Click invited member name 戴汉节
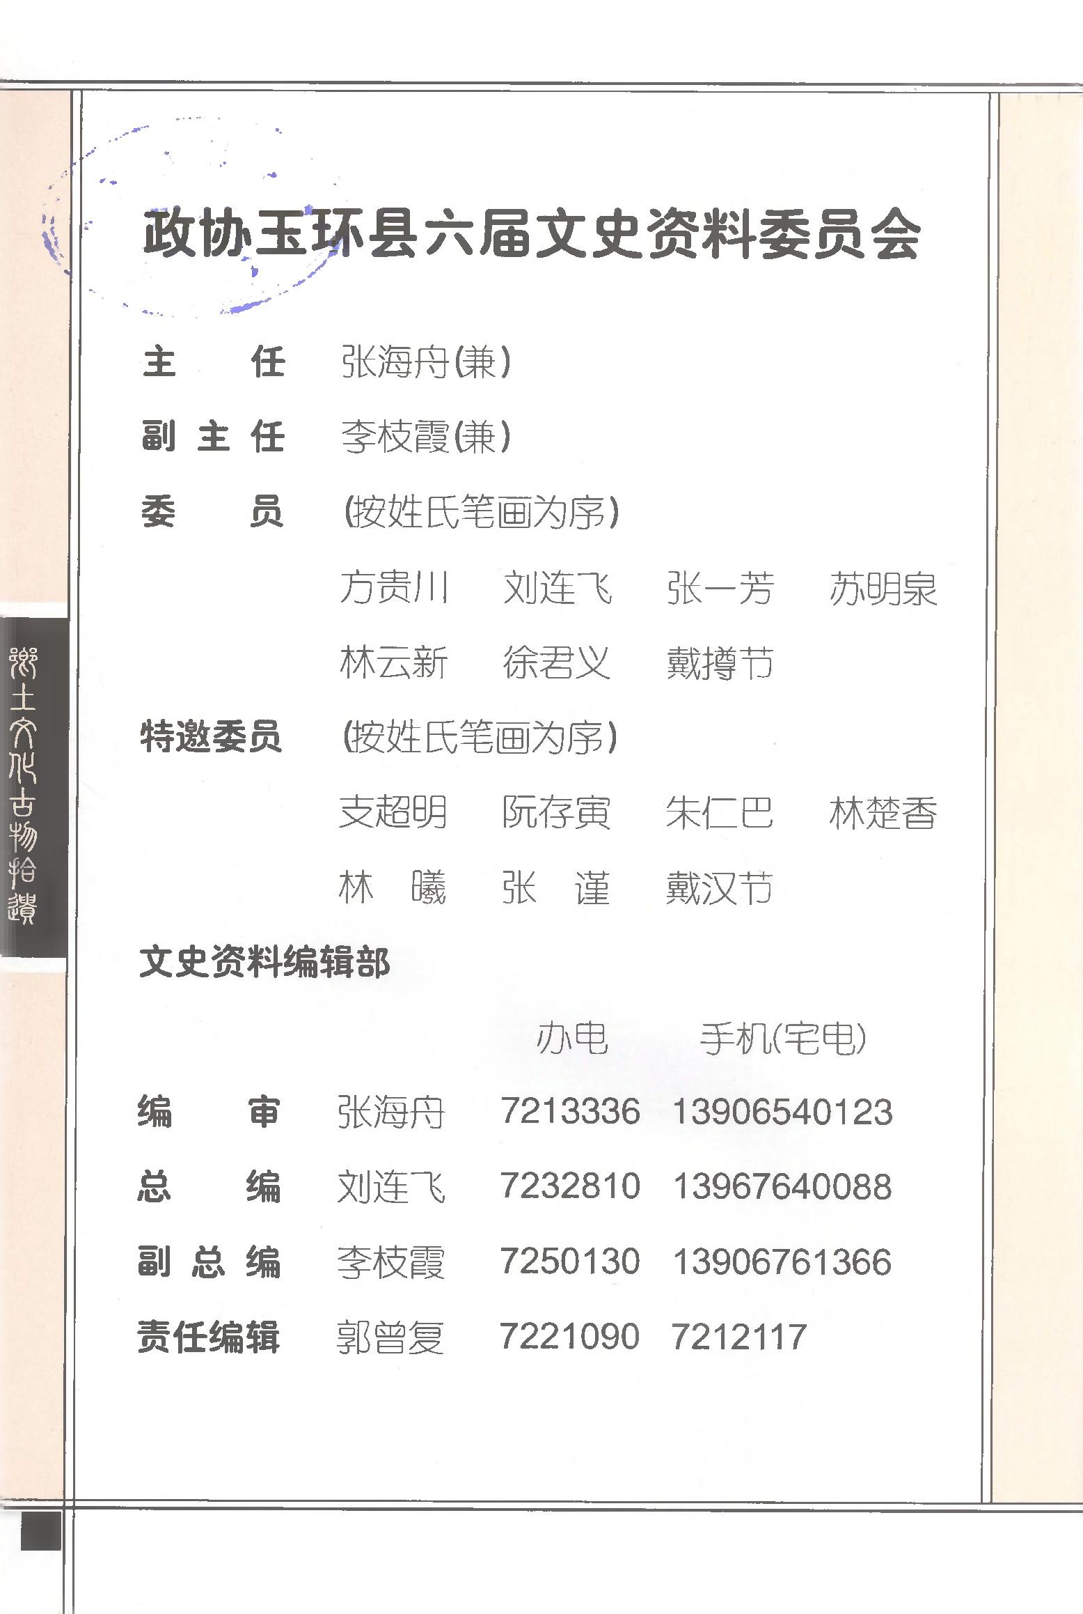The width and height of the screenshot is (1083, 1614). point(719,888)
